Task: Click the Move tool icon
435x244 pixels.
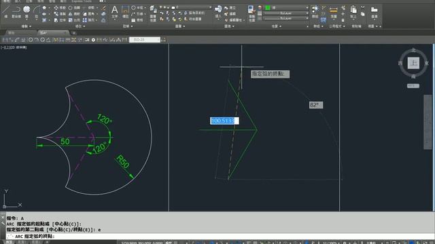Action: tap(56, 7)
